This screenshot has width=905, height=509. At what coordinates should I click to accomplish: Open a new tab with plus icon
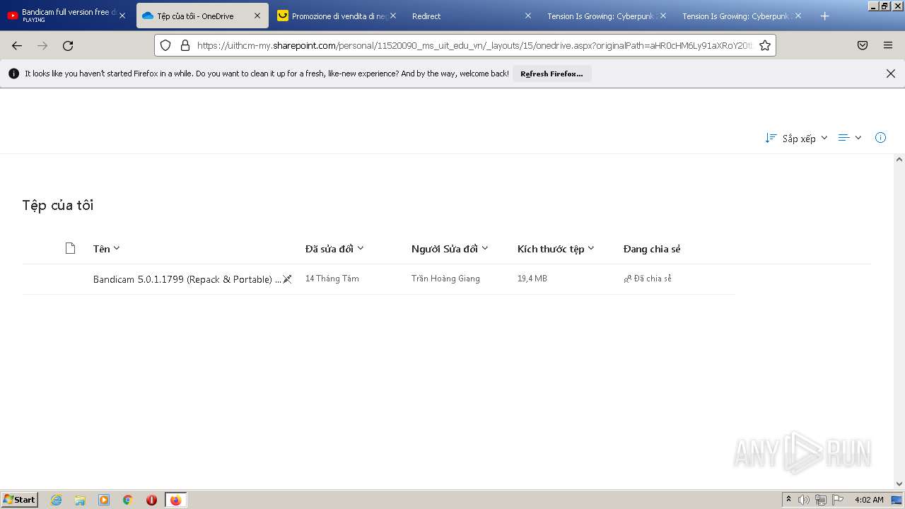824,16
